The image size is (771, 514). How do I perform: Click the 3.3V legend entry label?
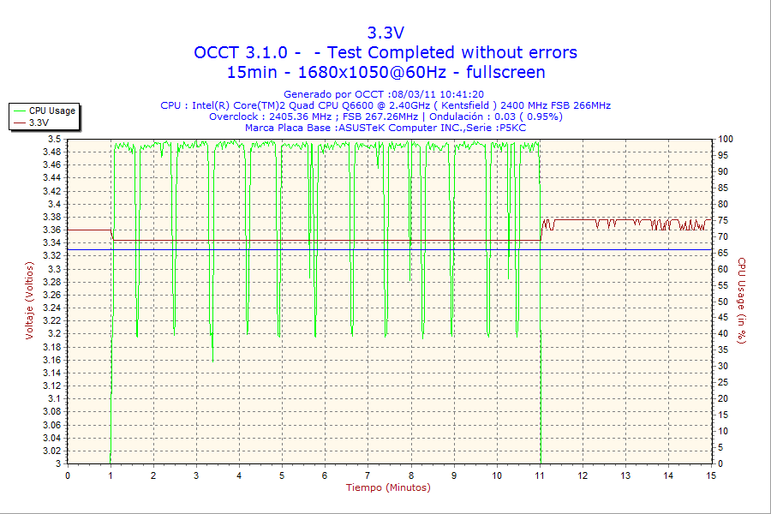(x=39, y=123)
